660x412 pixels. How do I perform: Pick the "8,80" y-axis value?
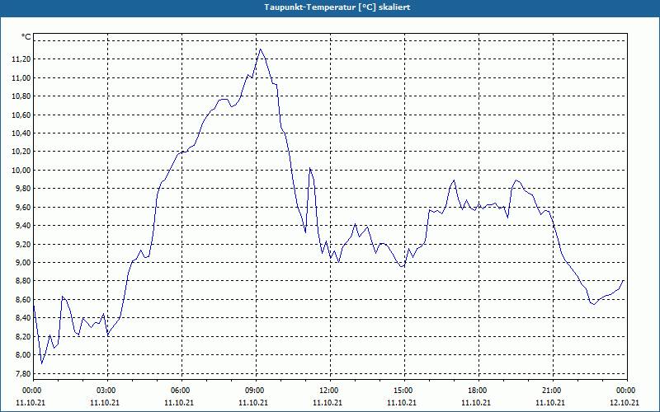(x=22, y=281)
